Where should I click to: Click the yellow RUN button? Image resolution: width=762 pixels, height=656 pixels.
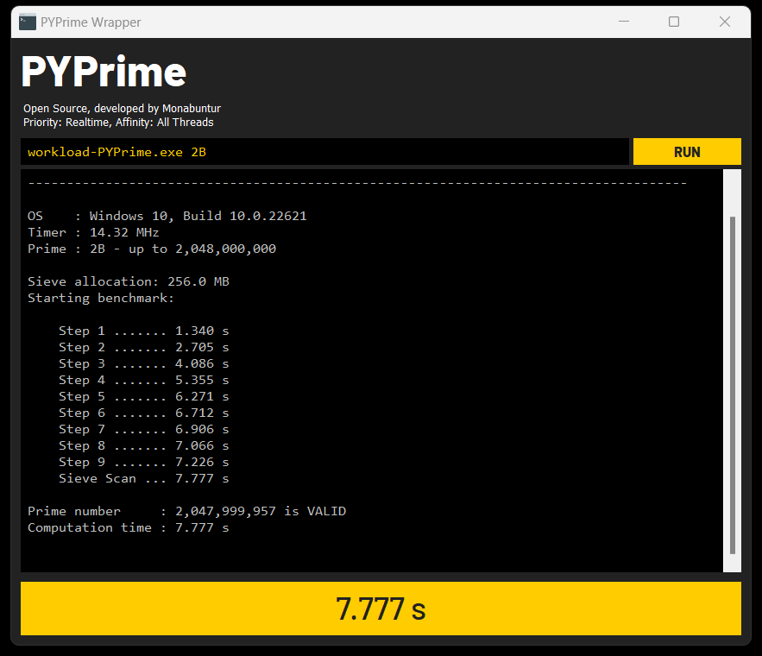[x=687, y=152]
